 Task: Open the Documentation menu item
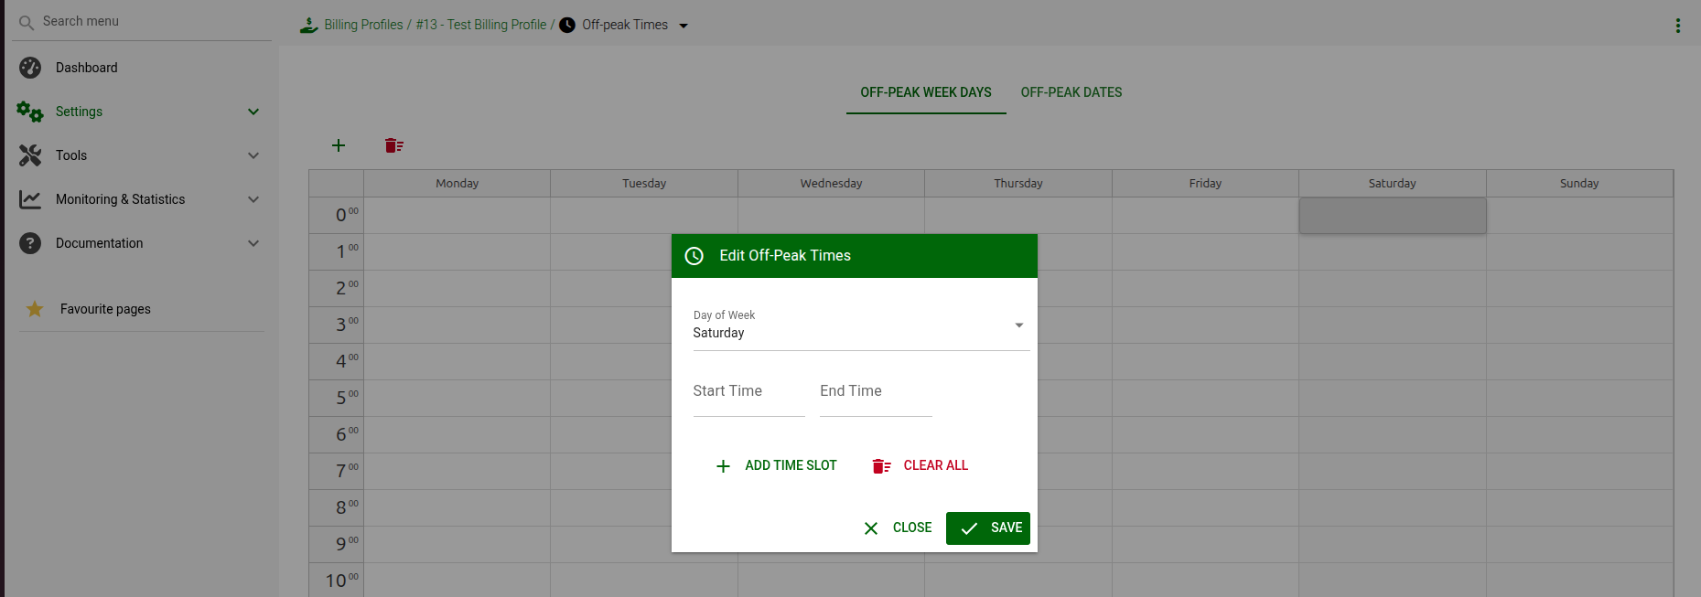tap(99, 243)
